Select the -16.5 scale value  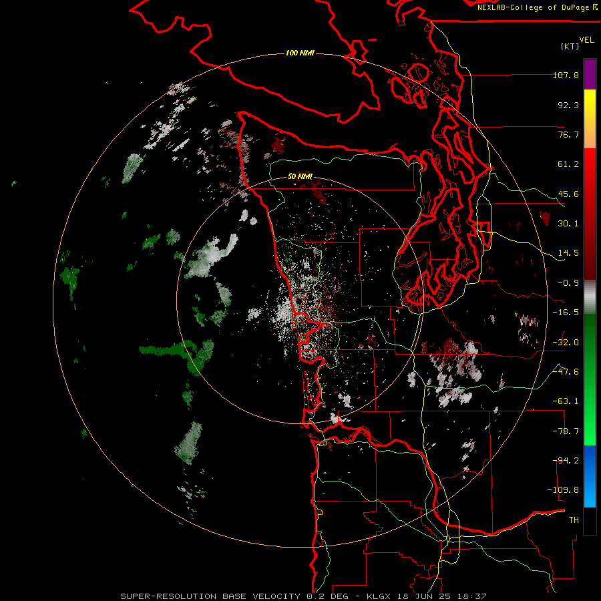click(x=566, y=313)
